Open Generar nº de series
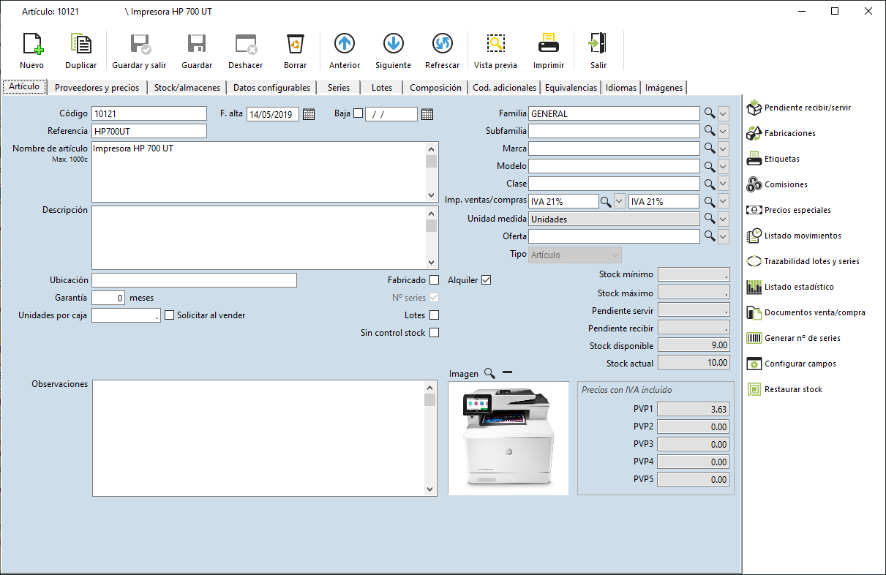This screenshot has height=575, width=886. coord(794,338)
